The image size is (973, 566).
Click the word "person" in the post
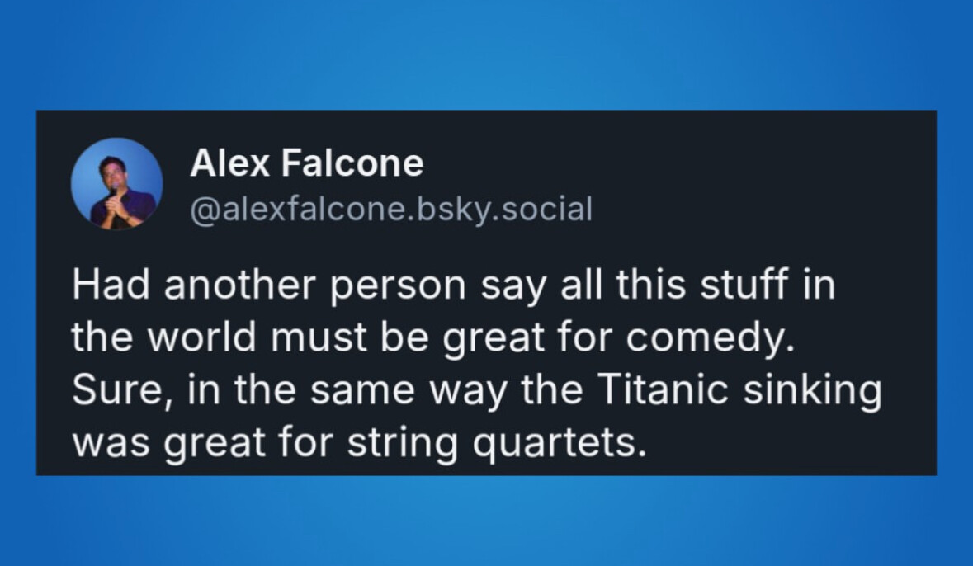click(397, 286)
